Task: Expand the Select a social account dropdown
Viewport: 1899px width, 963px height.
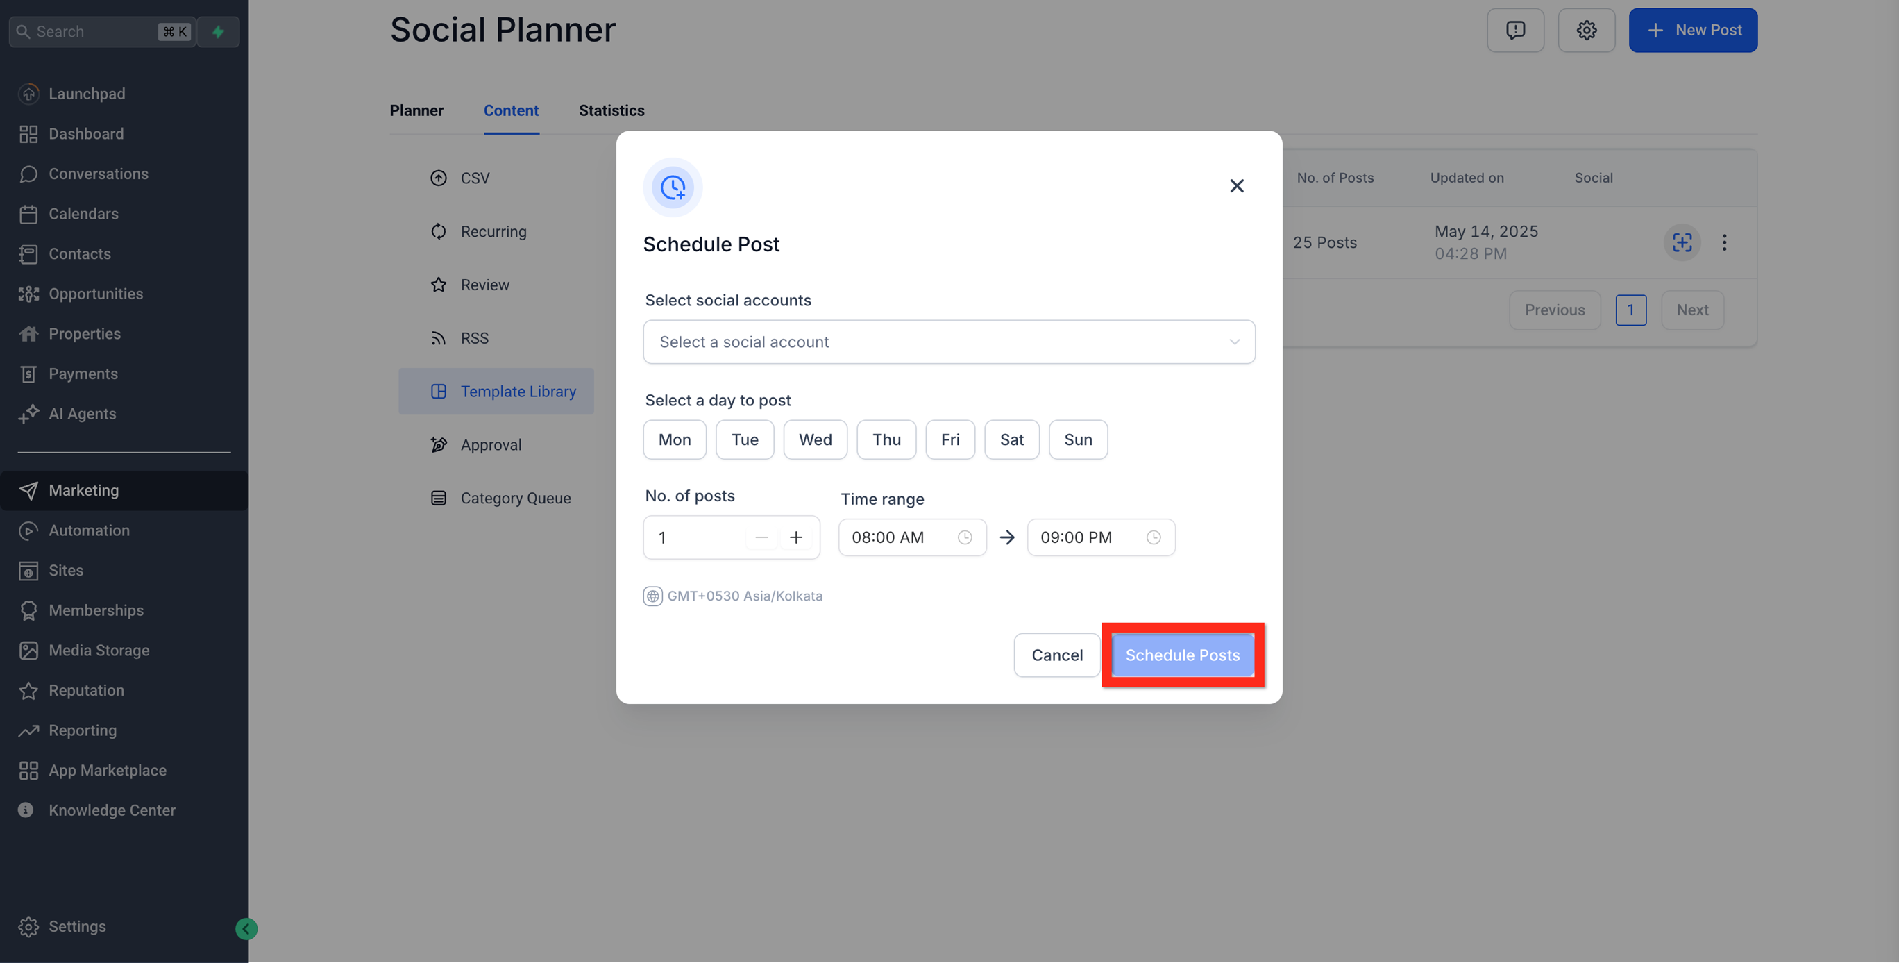Action: click(948, 342)
